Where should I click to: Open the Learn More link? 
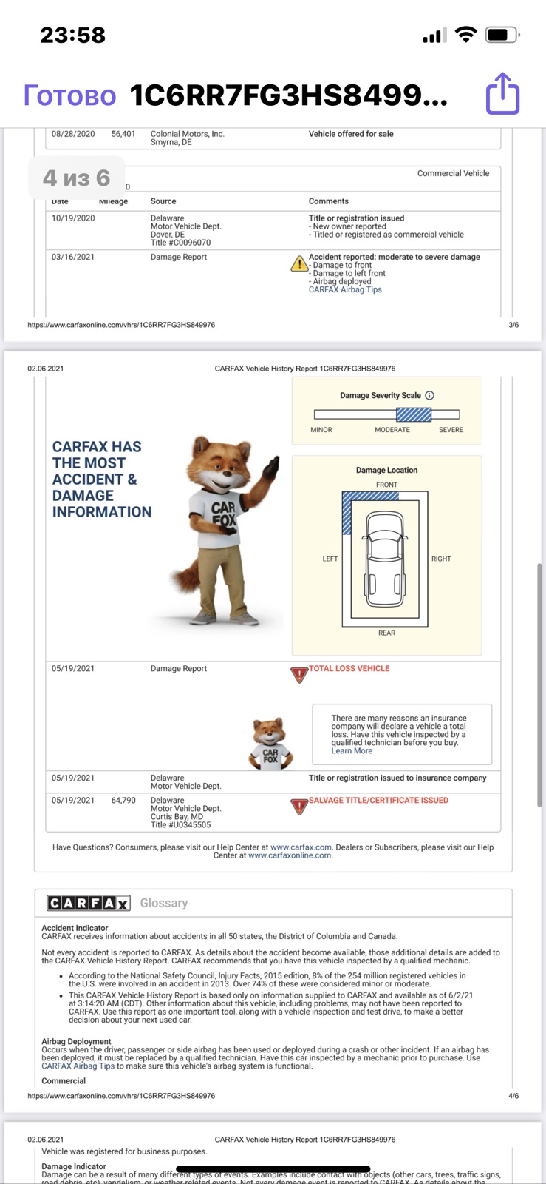(x=352, y=751)
